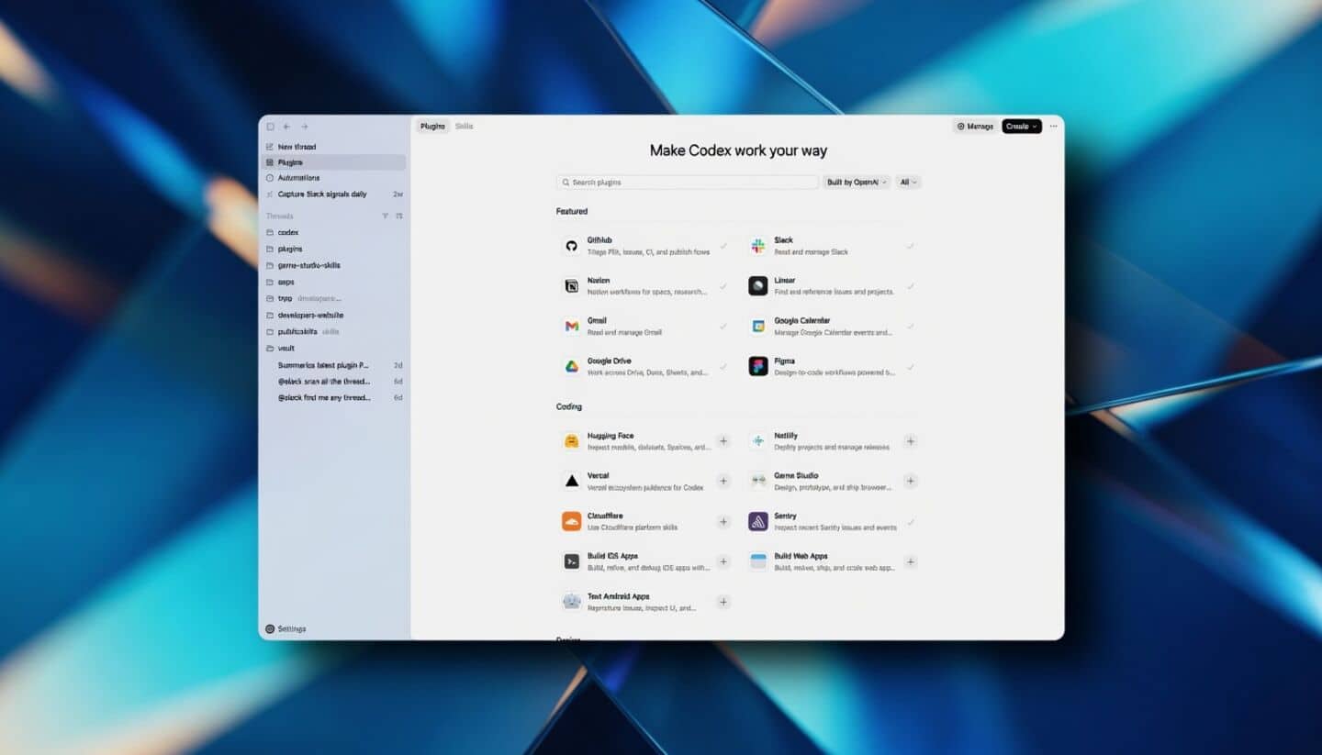Switch to the Skills tab

464,127
